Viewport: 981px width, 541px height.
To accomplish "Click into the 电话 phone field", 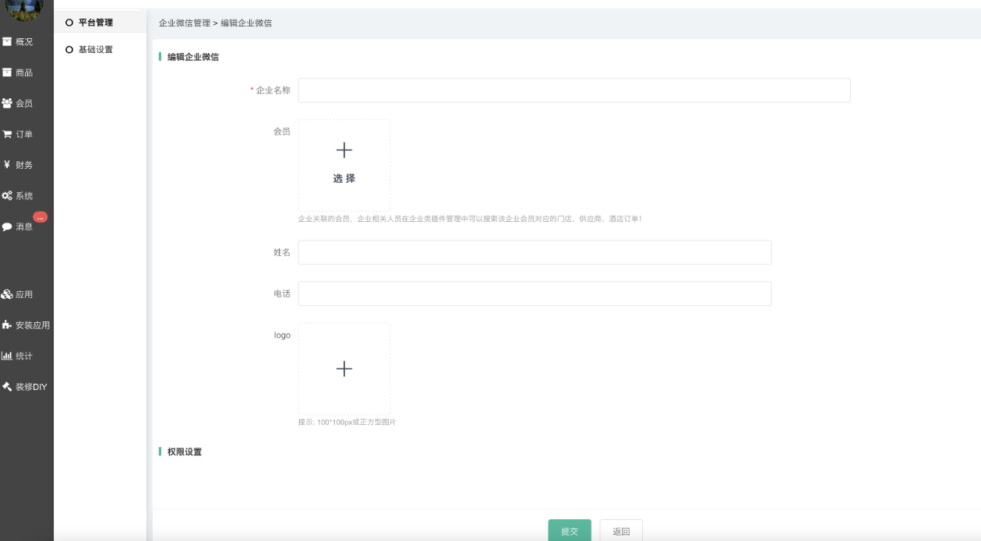I will pos(535,293).
